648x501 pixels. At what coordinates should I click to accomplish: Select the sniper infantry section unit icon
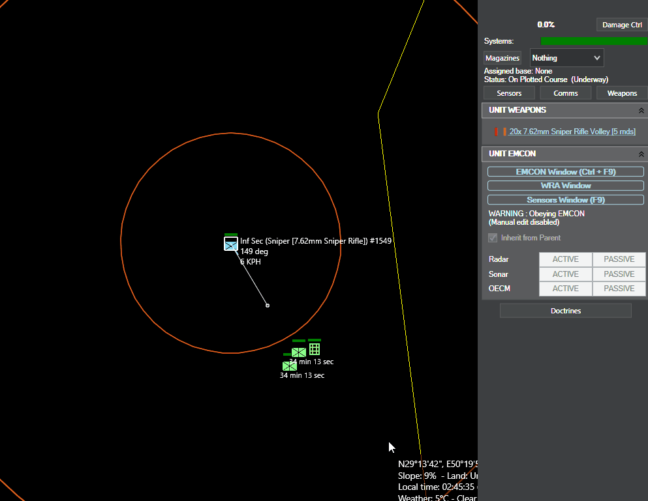point(230,244)
